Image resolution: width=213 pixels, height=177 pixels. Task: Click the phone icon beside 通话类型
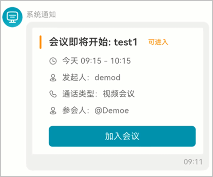pos(53,94)
